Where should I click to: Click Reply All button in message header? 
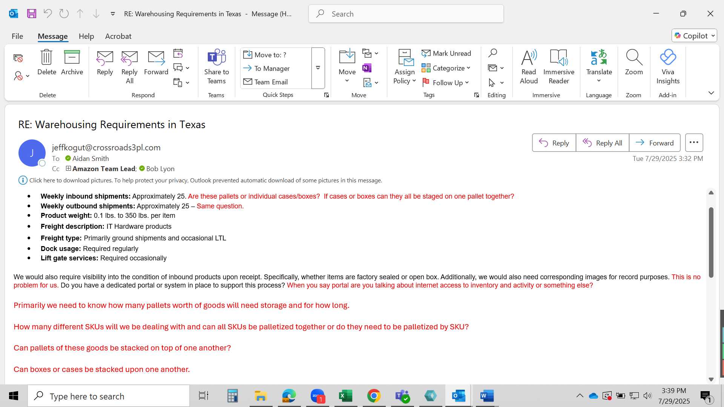602,143
